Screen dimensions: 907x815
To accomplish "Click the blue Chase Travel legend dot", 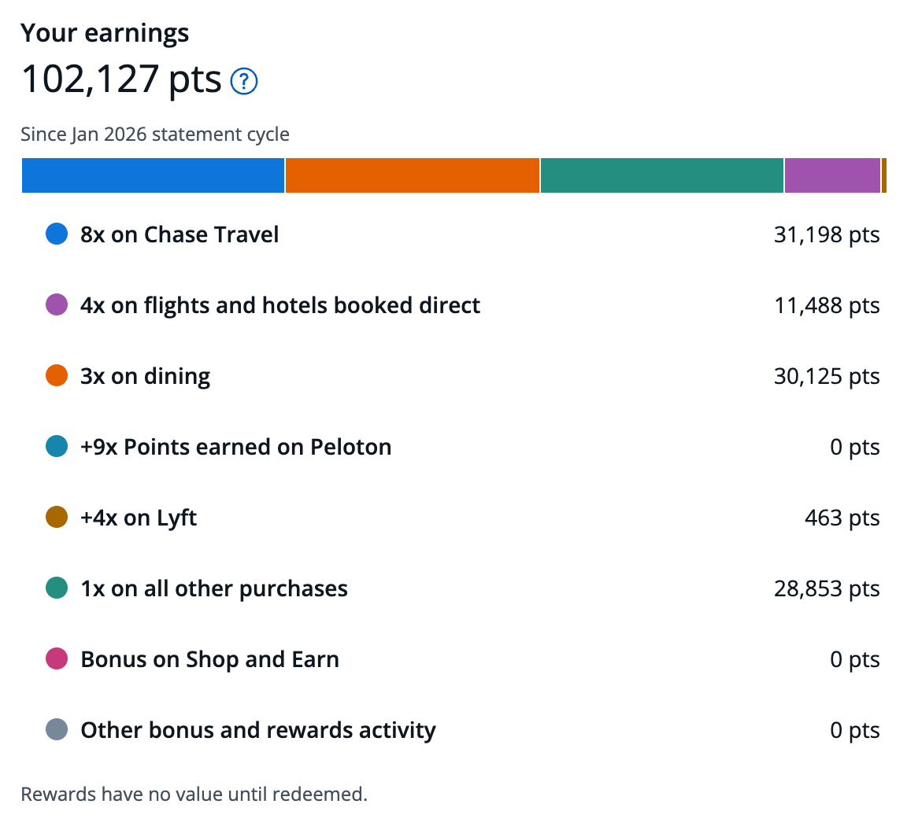I will pos(57,234).
